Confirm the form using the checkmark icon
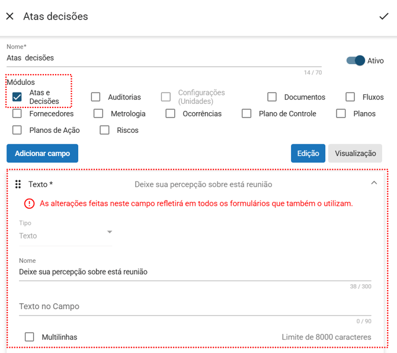This screenshot has height=353, width=397. click(383, 17)
